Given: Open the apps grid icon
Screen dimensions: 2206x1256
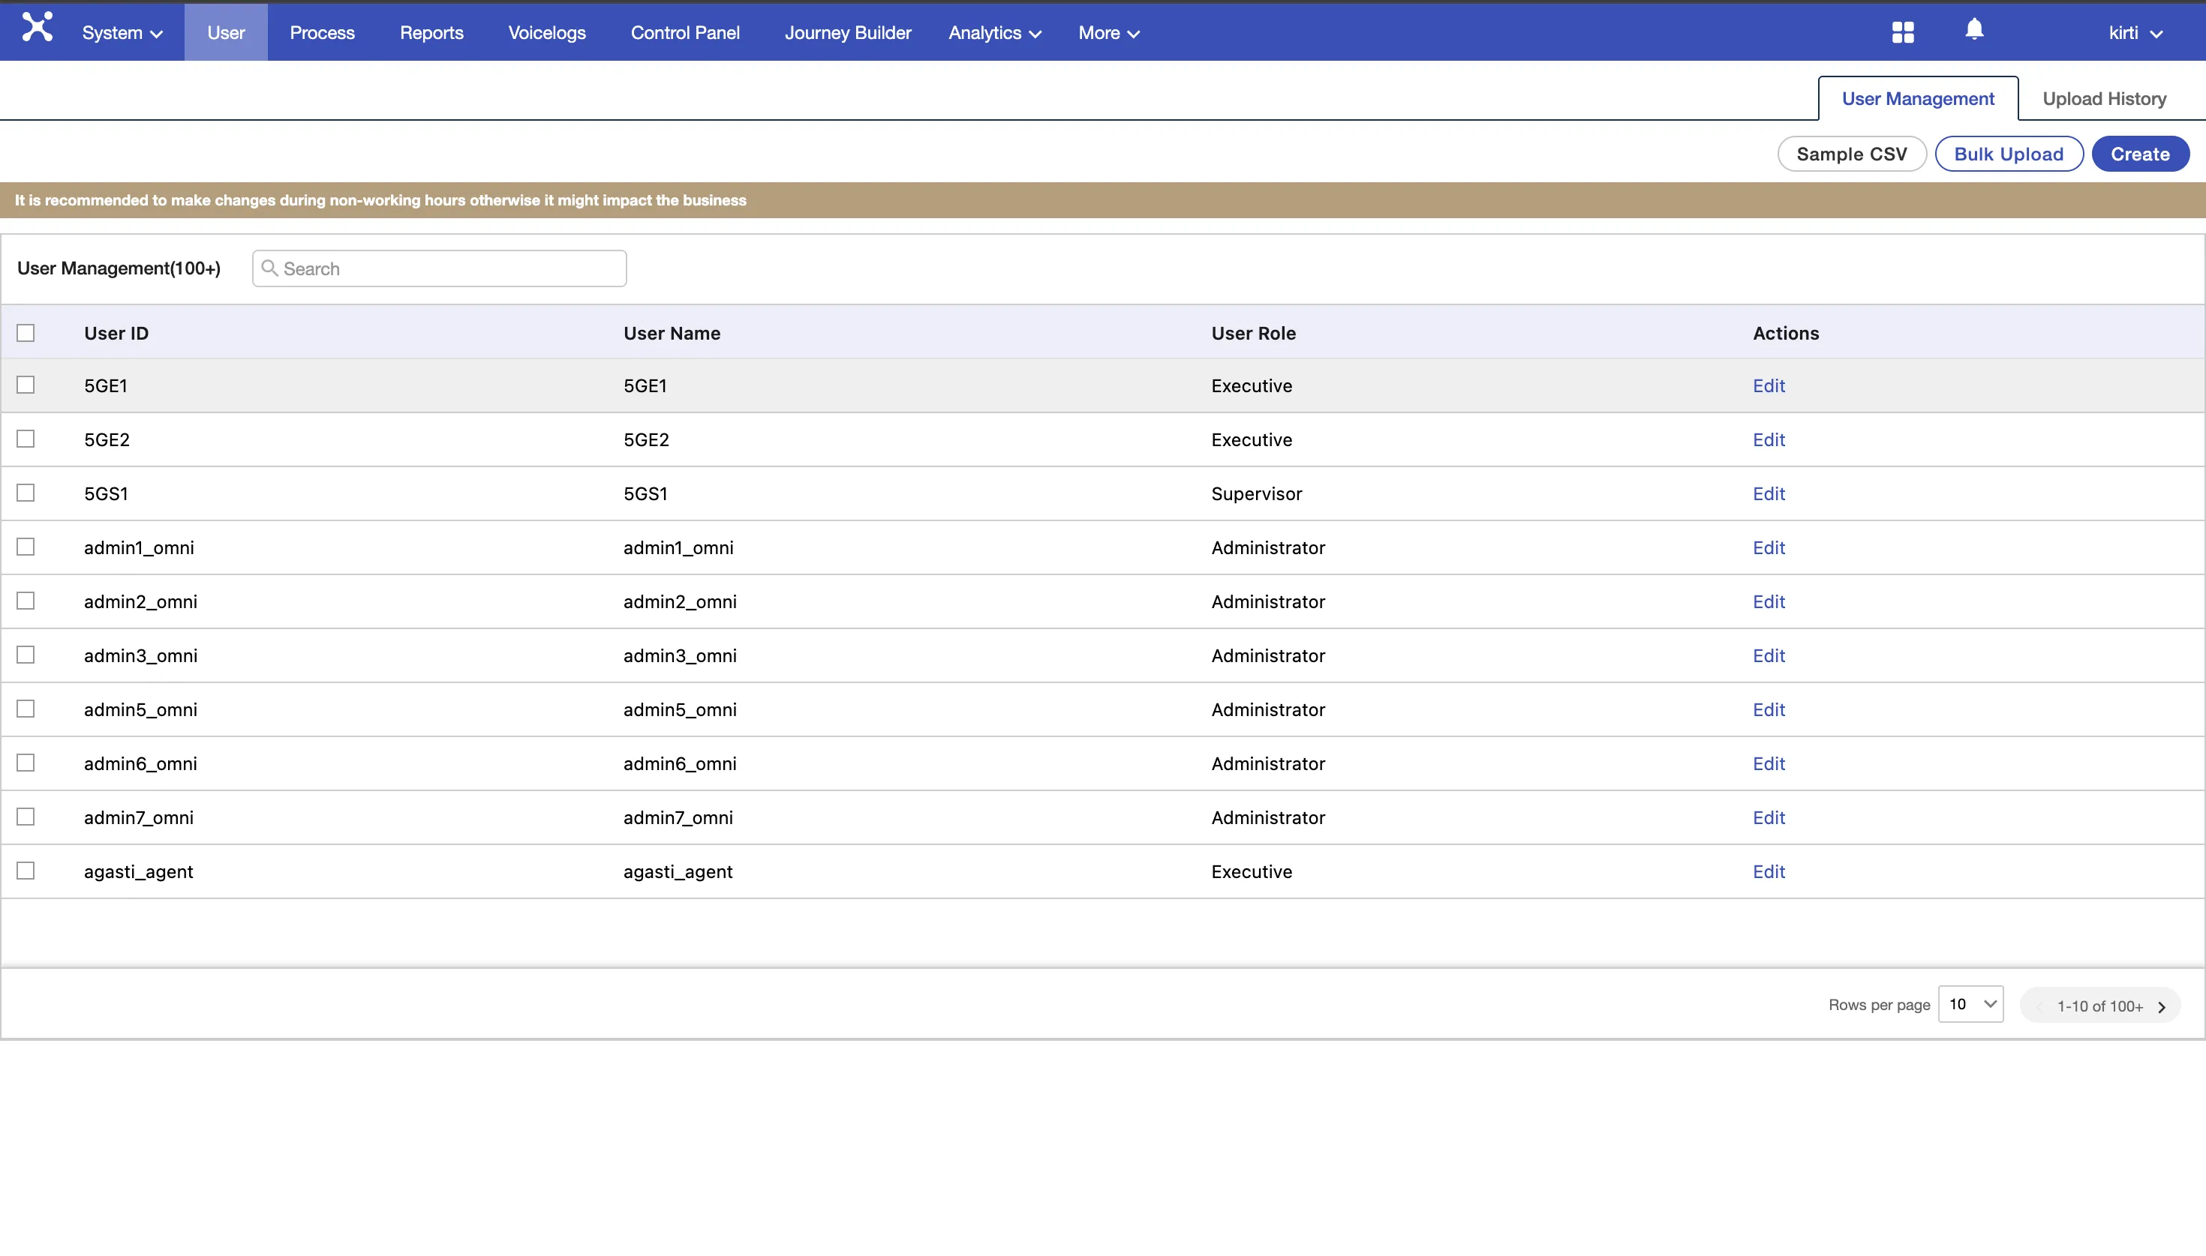Looking at the screenshot, I should [1903, 33].
